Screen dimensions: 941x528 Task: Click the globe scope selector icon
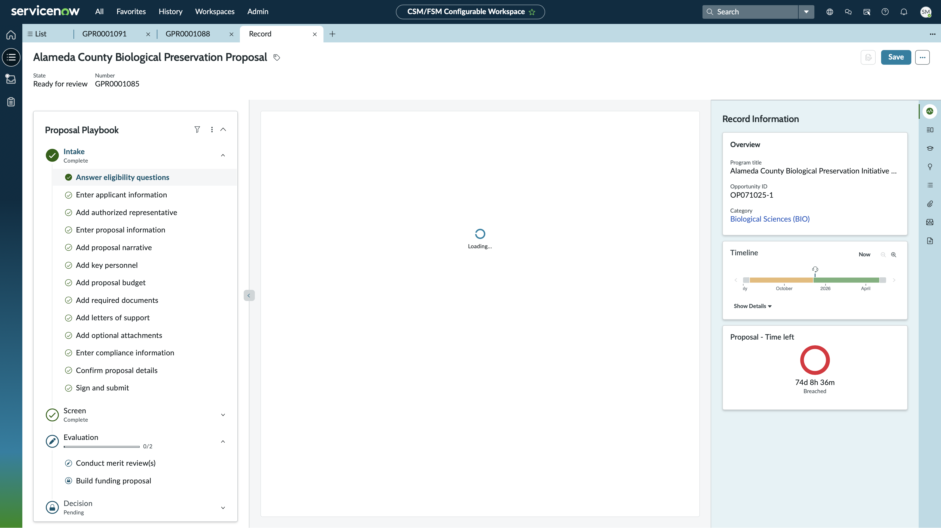coord(830,12)
